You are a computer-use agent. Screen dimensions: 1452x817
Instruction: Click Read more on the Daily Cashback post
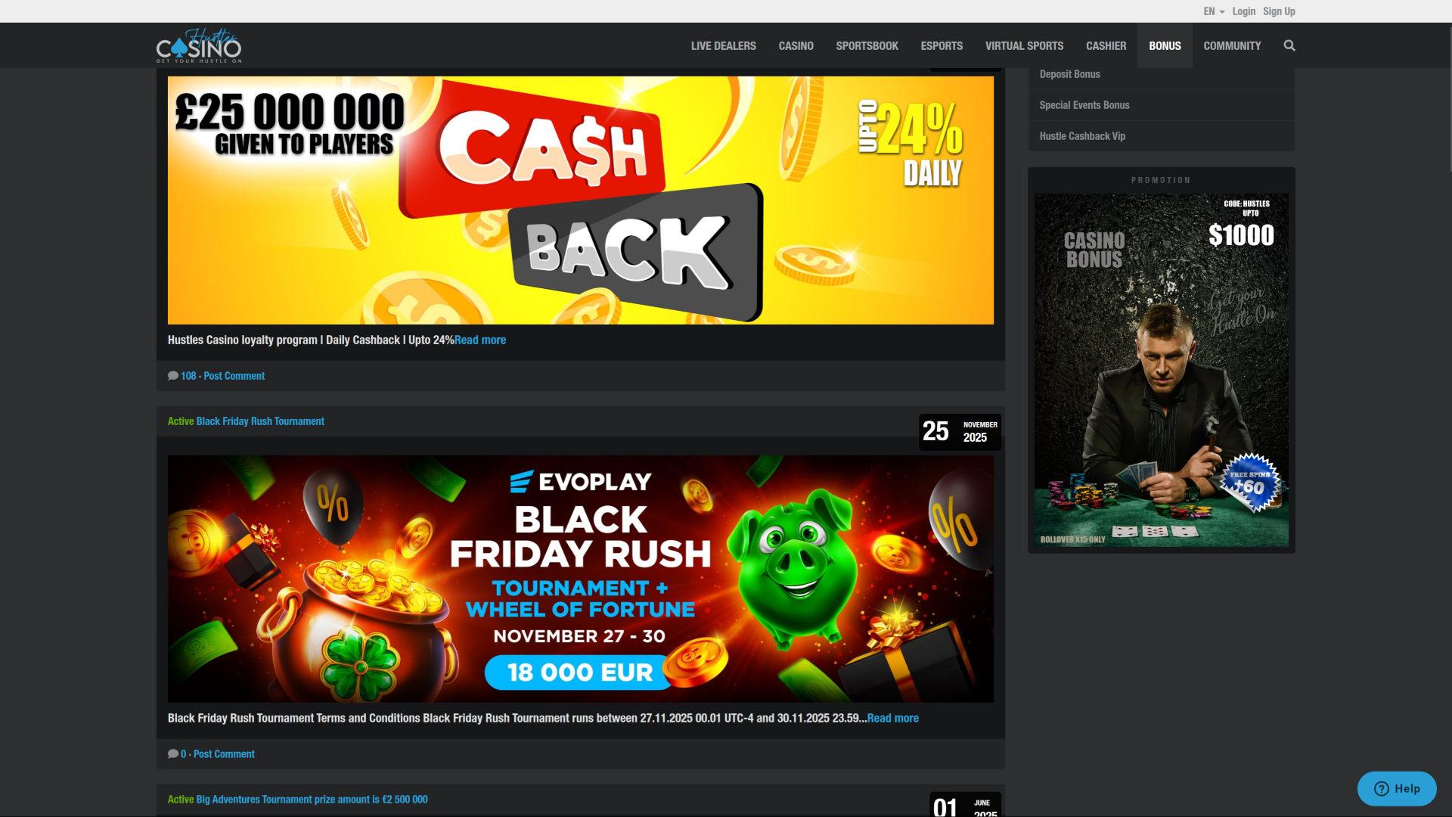[480, 340]
